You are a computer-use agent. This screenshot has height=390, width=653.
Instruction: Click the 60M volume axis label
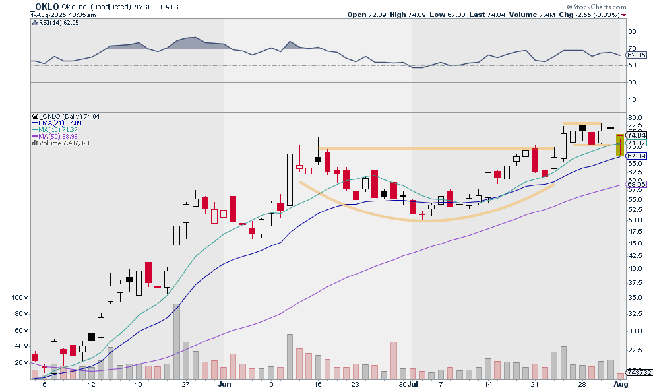coord(22,331)
